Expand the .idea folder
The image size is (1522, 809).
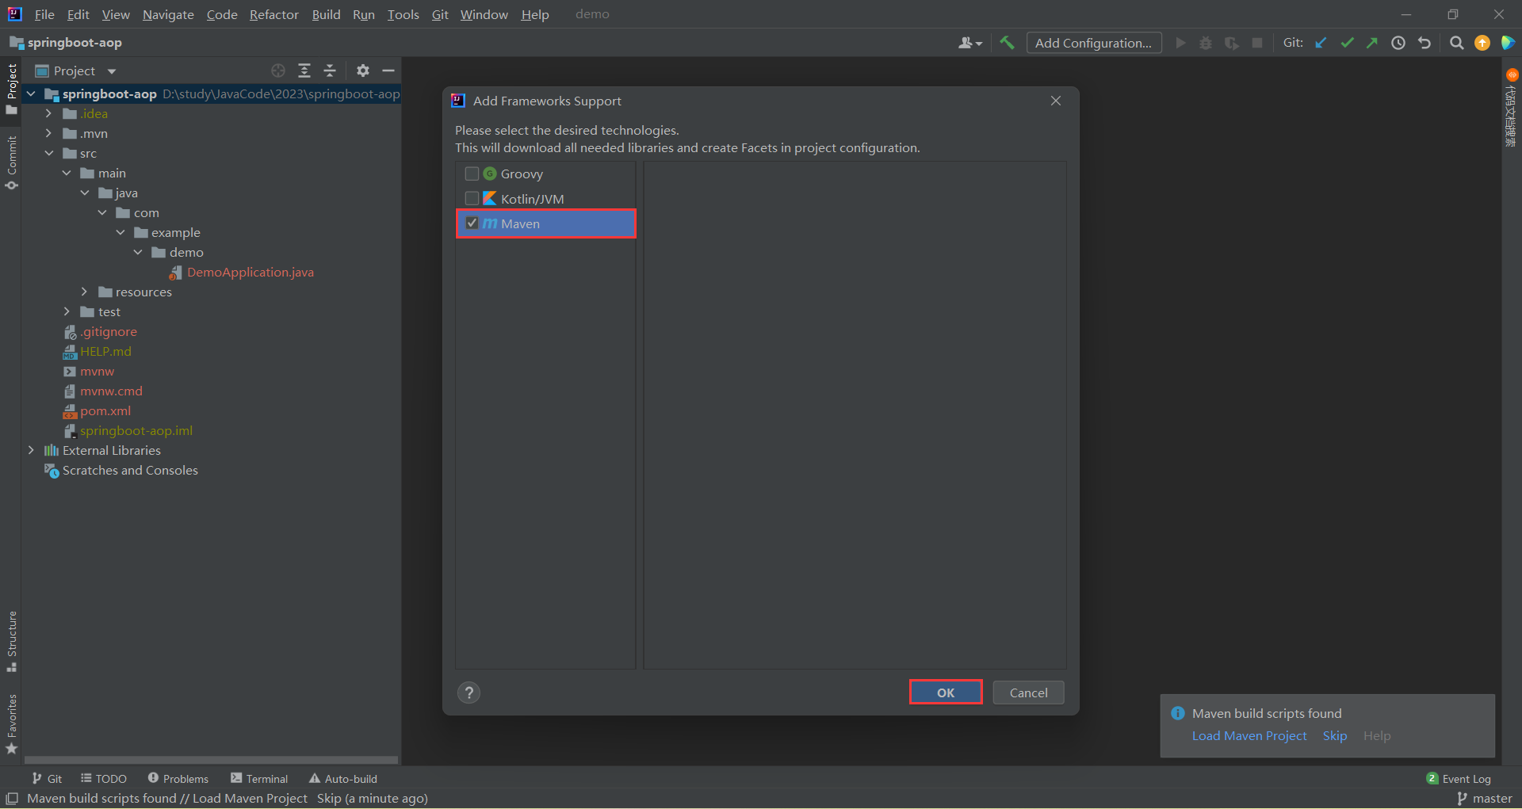48,114
